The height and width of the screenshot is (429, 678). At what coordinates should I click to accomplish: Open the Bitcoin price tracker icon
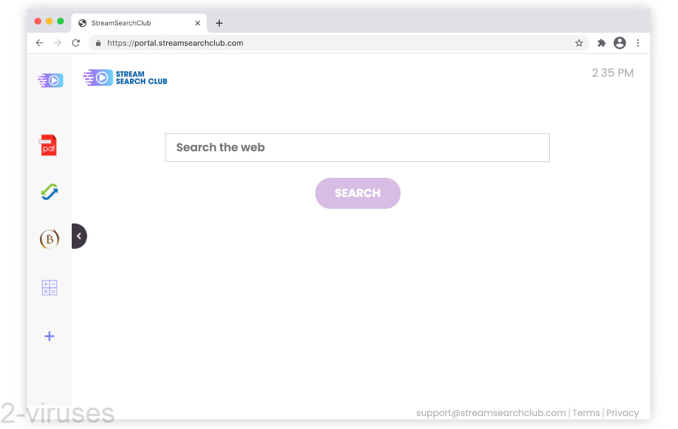[x=49, y=239]
